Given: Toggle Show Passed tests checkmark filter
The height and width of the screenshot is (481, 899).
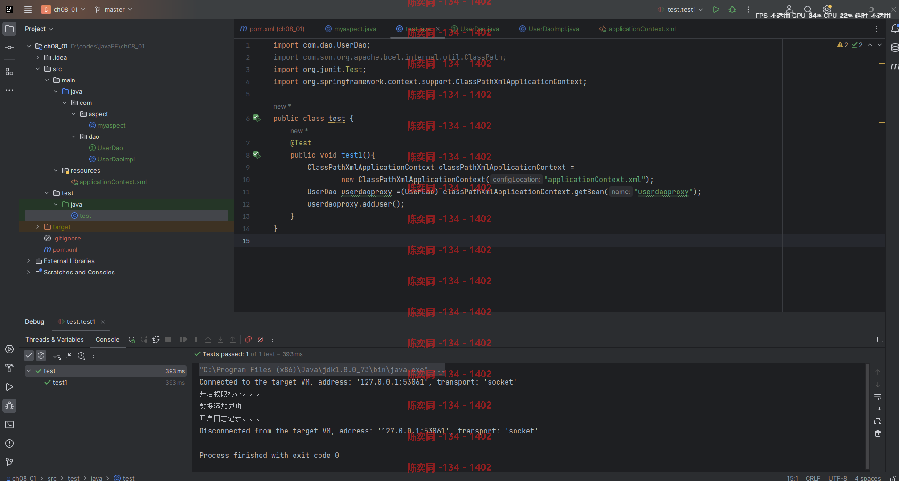Looking at the screenshot, I should [29, 355].
